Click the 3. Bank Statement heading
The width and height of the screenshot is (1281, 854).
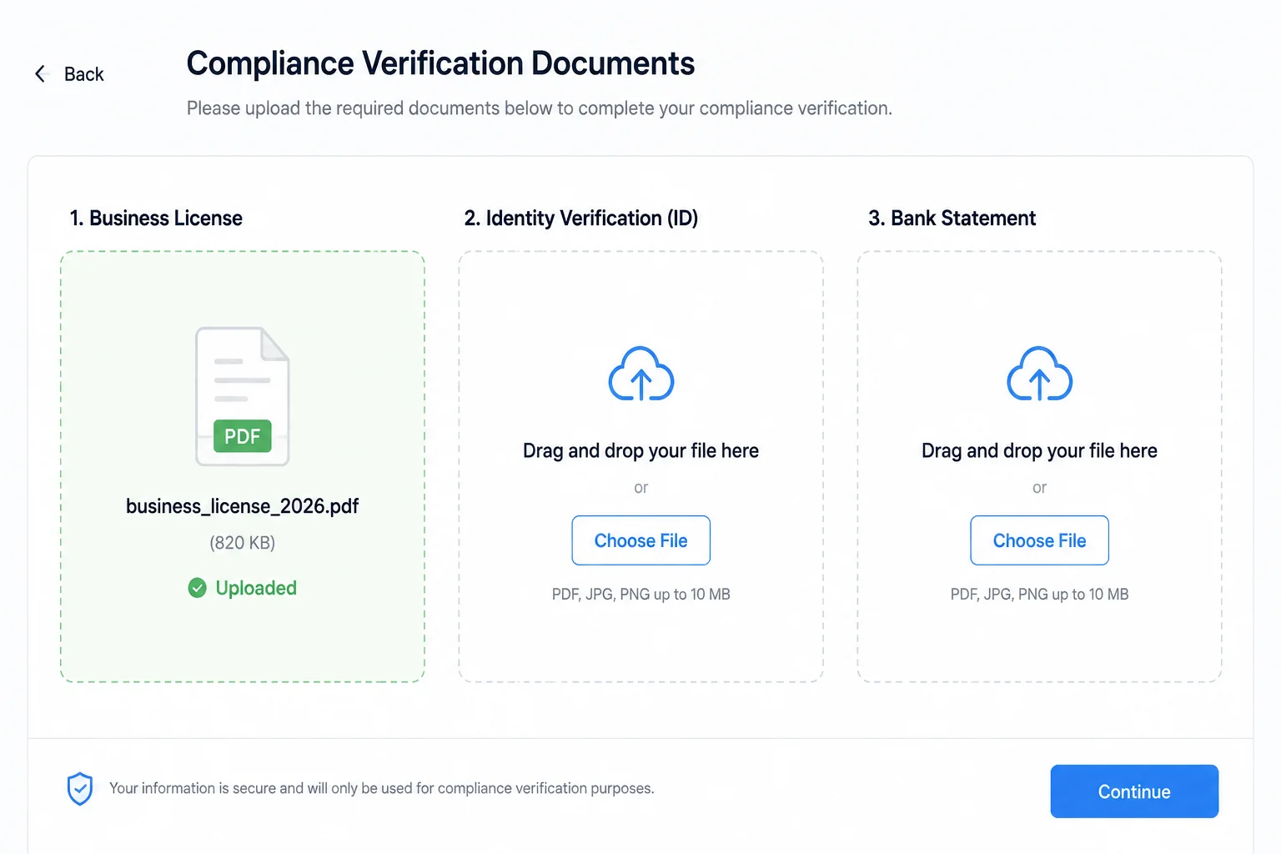pyautogui.click(x=952, y=219)
